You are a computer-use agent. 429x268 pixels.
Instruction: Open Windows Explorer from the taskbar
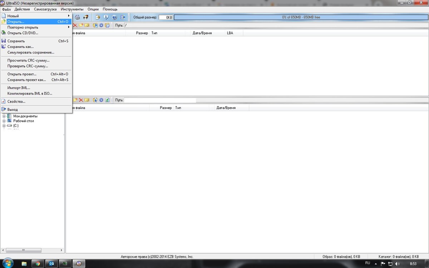point(24,264)
